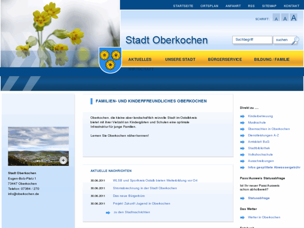The image size is (304, 228).
Task: Click the Telefon: 07364 / 270 text
Action: pyautogui.click(x=24, y=189)
